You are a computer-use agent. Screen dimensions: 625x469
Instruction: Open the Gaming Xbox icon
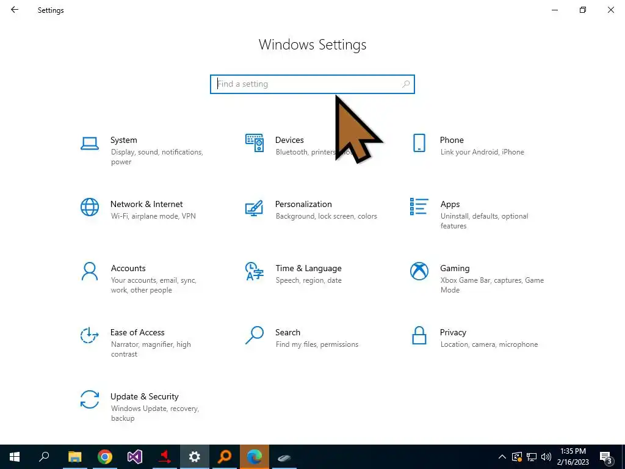pos(419,271)
